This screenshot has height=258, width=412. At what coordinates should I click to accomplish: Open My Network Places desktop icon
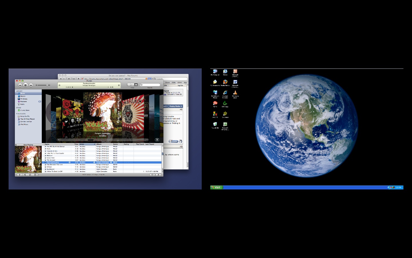[x=215, y=94]
